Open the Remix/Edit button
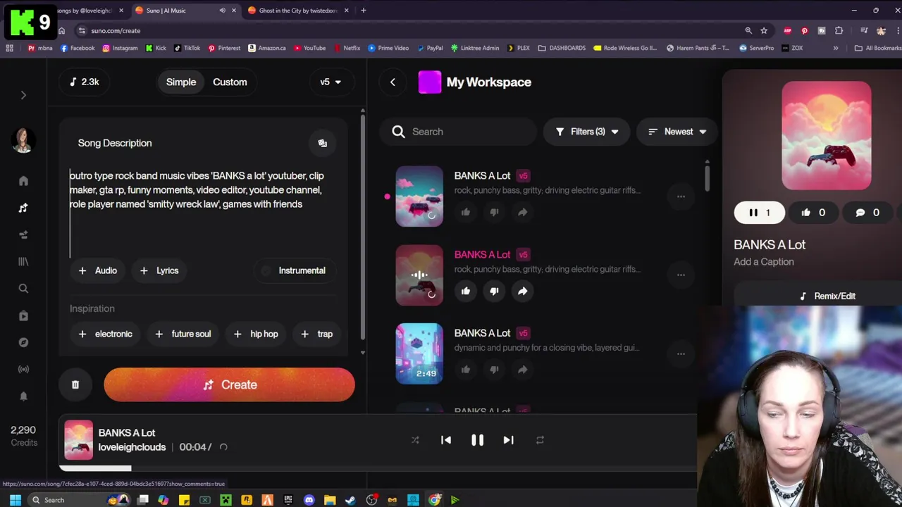Image resolution: width=902 pixels, height=507 pixels. pyautogui.click(x=827, y=296)
